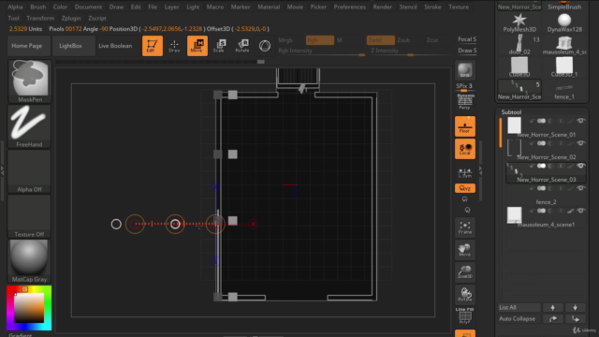Toggle Line Fill PolyF display
The height and width of the screenshot is (337, 599).
click(465, 316)
